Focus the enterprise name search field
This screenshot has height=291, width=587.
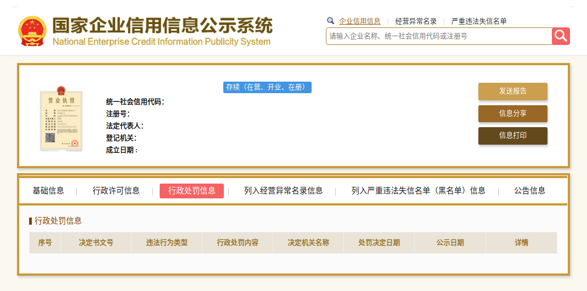(x=439, y=36)
